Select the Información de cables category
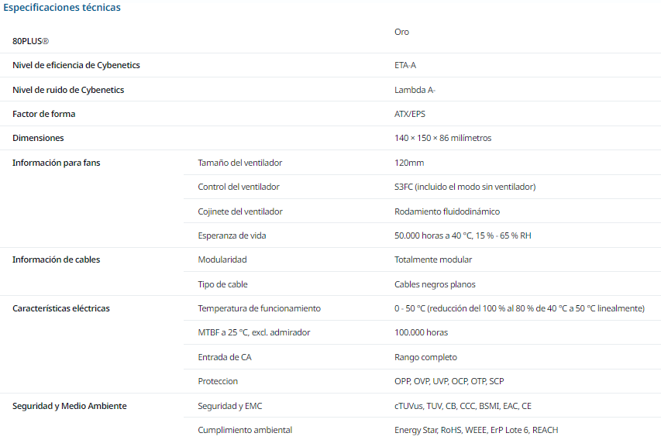Screen dimensions: 661x440 56,260
